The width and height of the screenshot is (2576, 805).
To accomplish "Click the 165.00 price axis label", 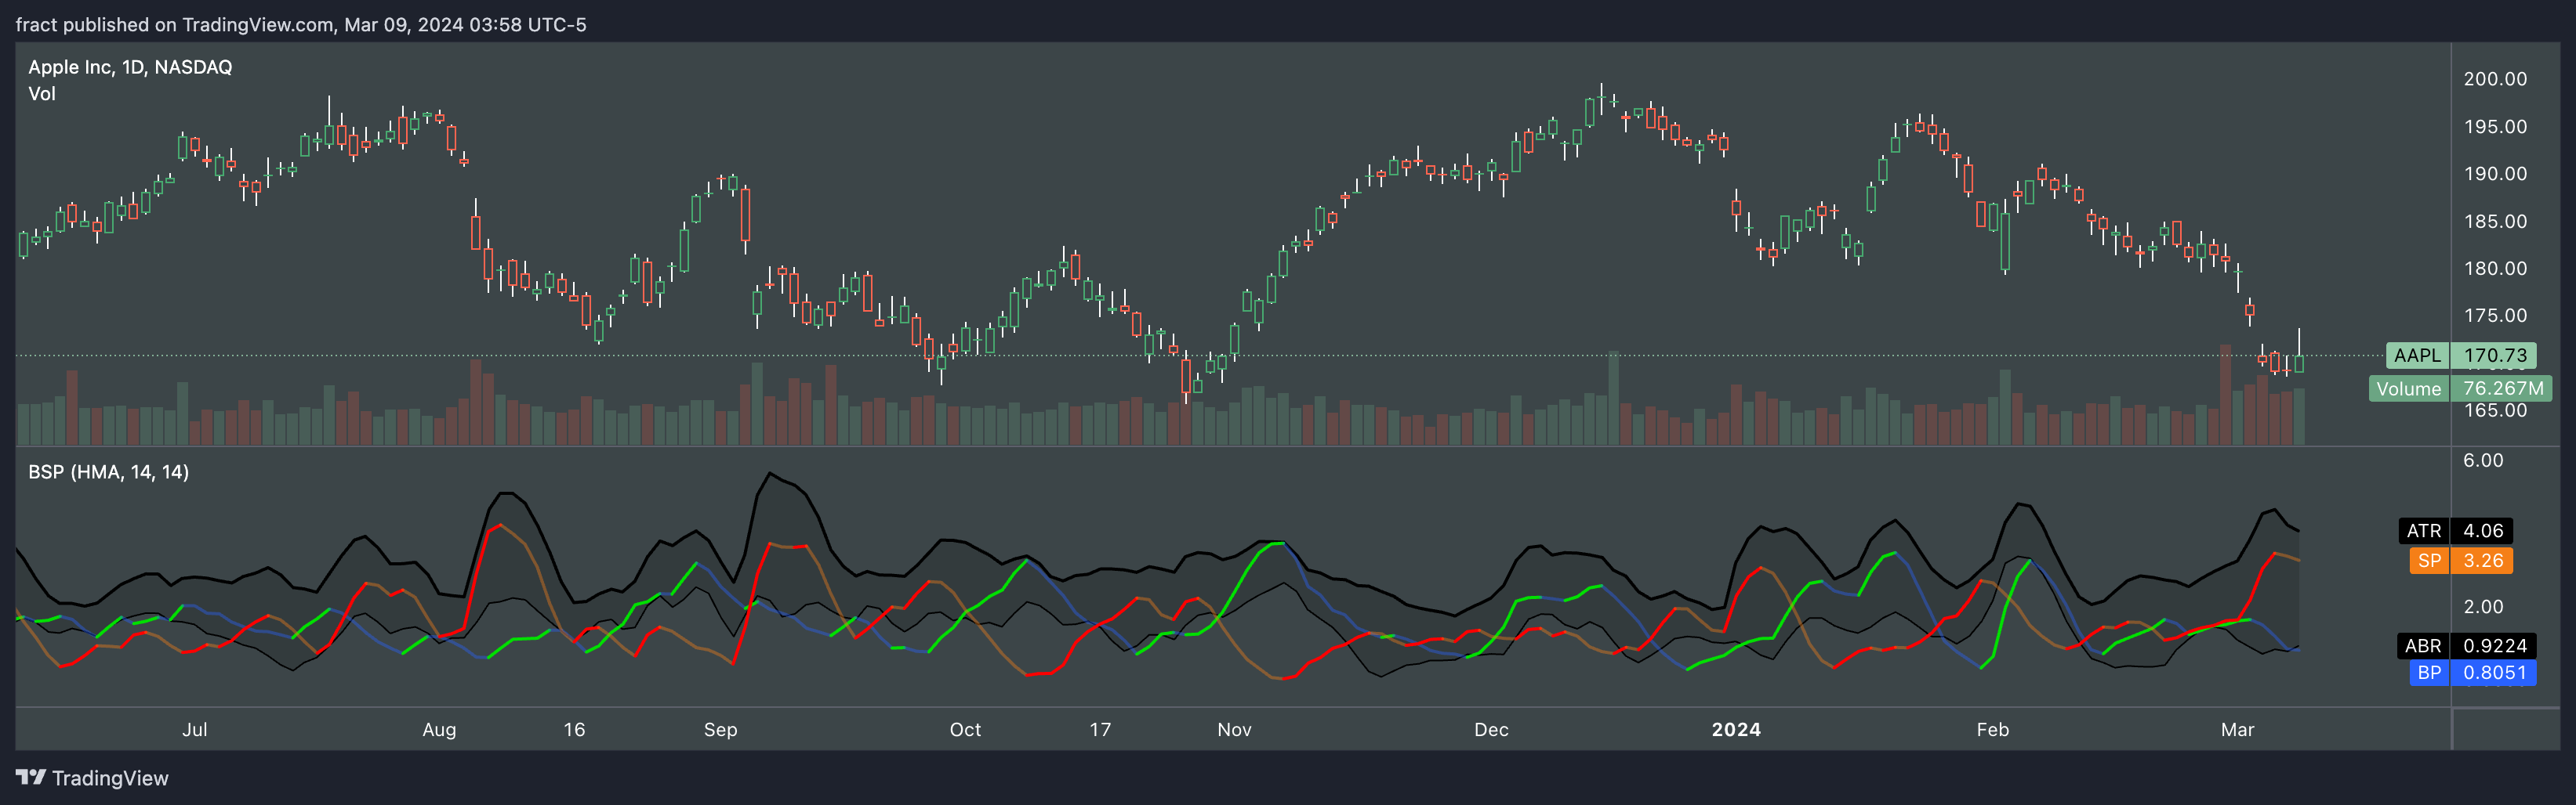I will [2494, 410].
